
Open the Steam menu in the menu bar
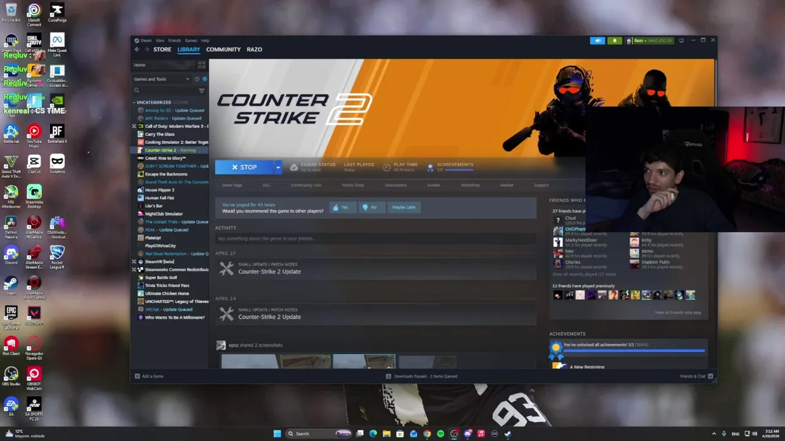point(146,40)
